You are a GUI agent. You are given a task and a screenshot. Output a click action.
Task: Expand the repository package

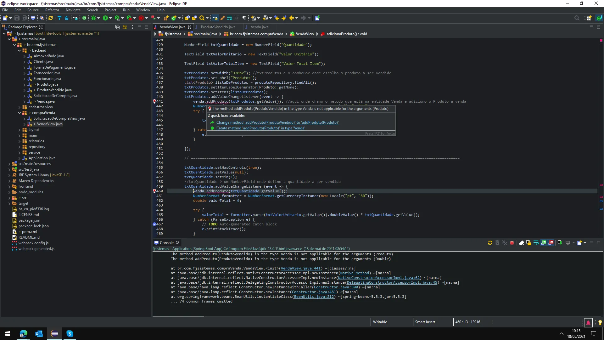pos(19,147)
